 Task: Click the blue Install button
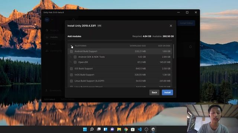167,92
